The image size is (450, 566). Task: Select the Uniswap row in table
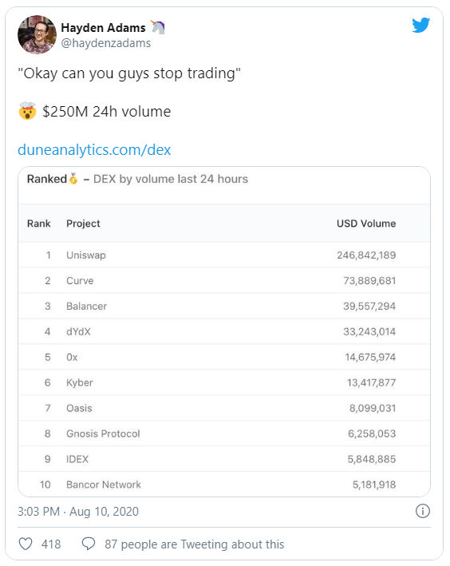pyautogui.click(x=224, y=255)
